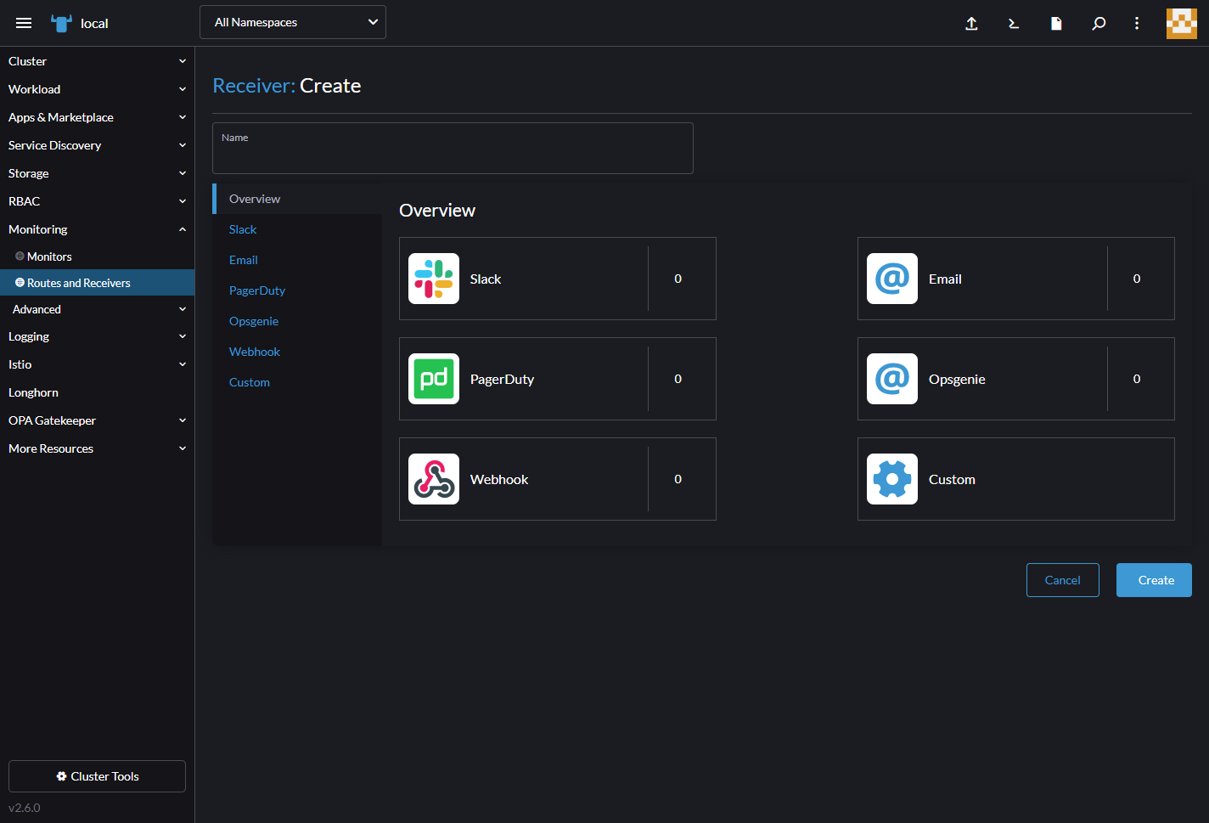This screenshot has height=823, width=1209.
Task: Click the PagerDuty receiver count 0
Action: (x=678, y=379)
